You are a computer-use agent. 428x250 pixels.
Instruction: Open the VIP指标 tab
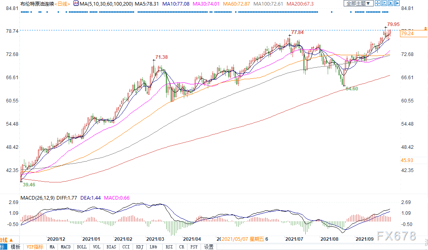coord(35,247)
